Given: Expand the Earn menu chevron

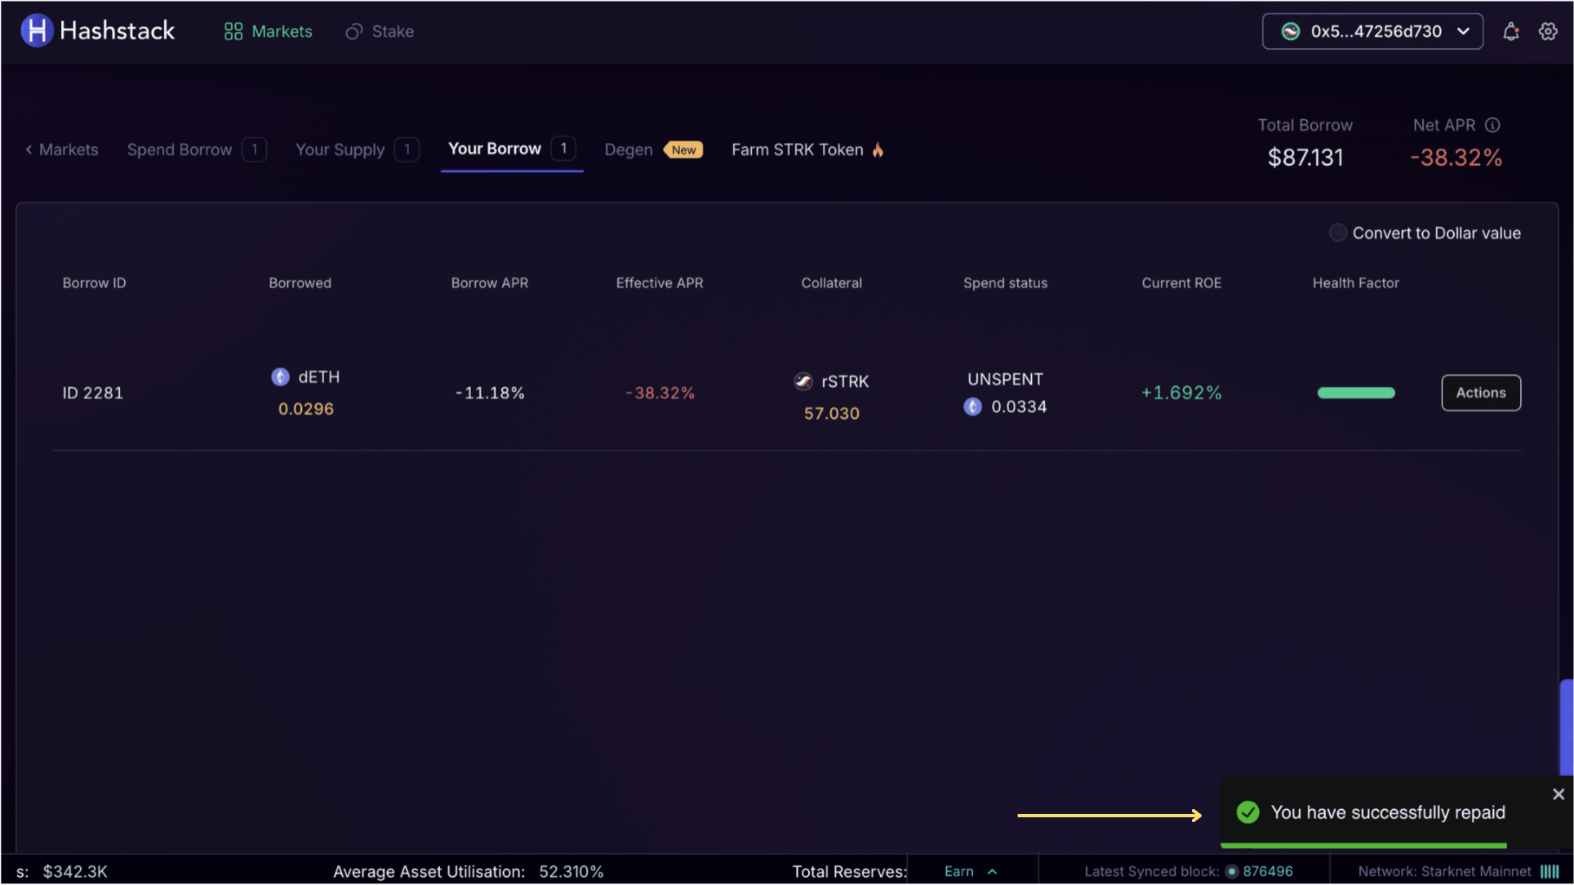Looking at the screenshot, I should [992, 872].
